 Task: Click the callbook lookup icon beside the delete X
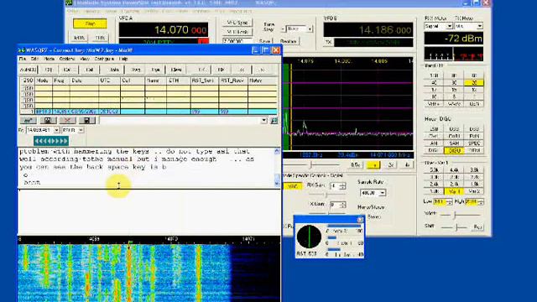pyautogui.click(x=48, y=120)
